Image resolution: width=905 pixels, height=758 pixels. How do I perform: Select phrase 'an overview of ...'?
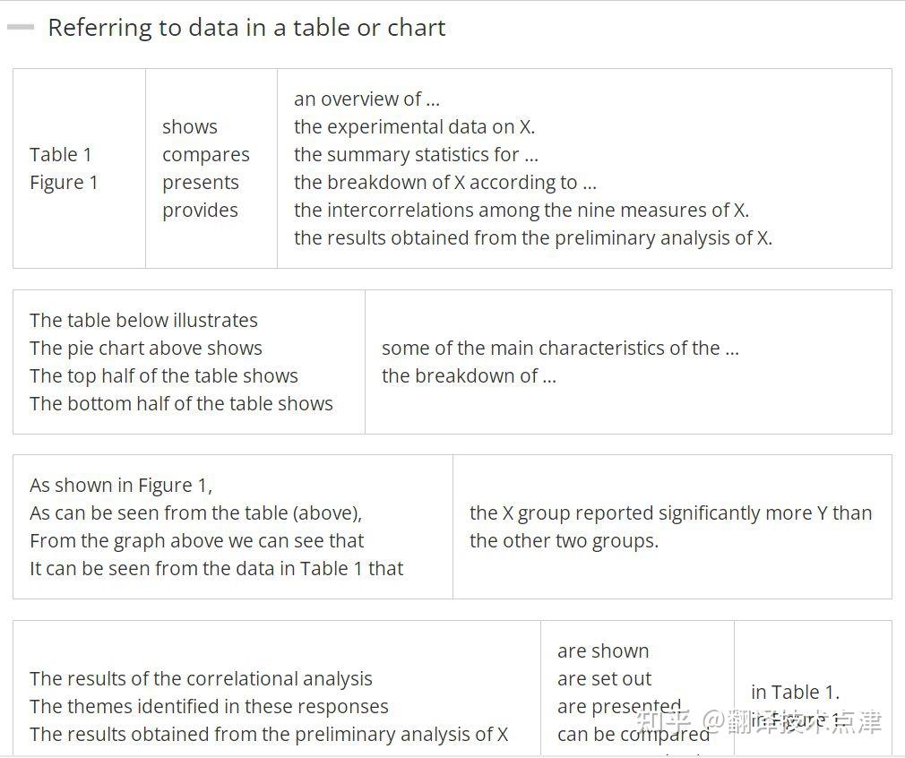(x=367, y=99)
